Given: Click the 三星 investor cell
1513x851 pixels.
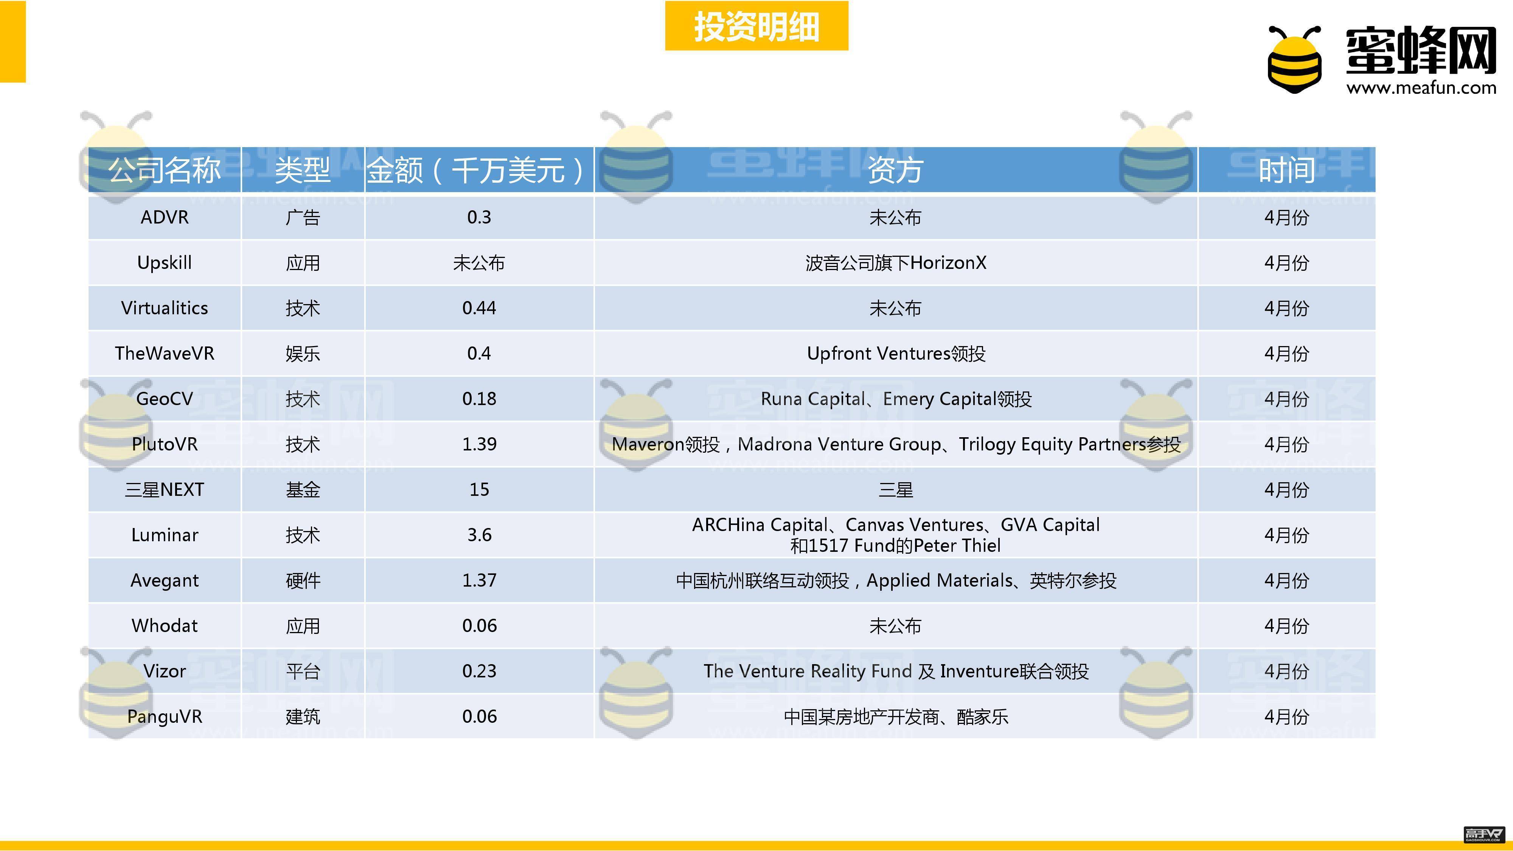Looking at the screenshot, I should pos(896,489).
